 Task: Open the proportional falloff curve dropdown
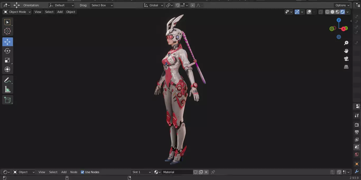pyautogui.click(x=199, y=5)
